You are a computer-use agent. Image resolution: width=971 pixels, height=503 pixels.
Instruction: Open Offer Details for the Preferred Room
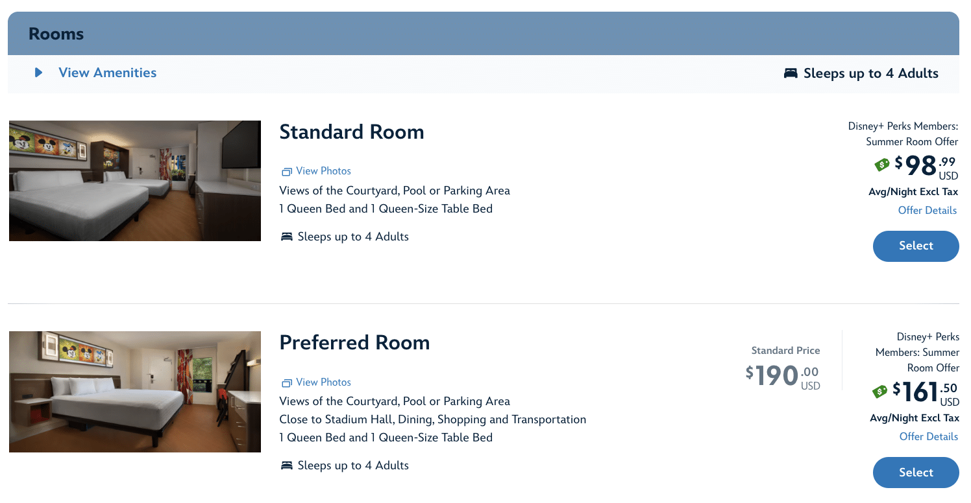[x=928, y=436]
